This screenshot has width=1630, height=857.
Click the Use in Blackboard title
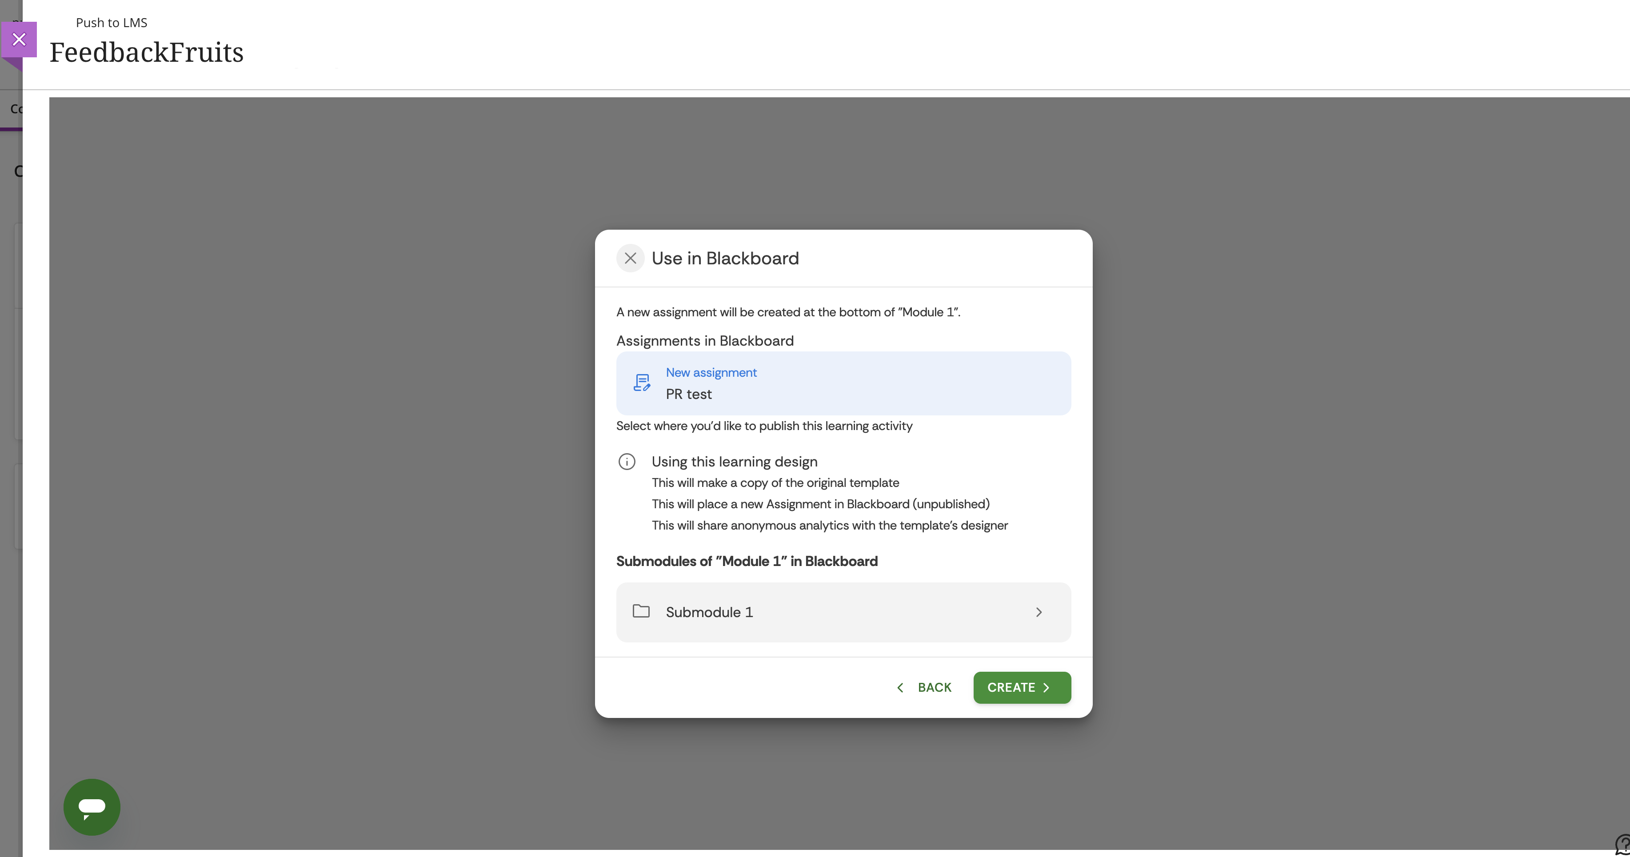click(x=725, y=258)
